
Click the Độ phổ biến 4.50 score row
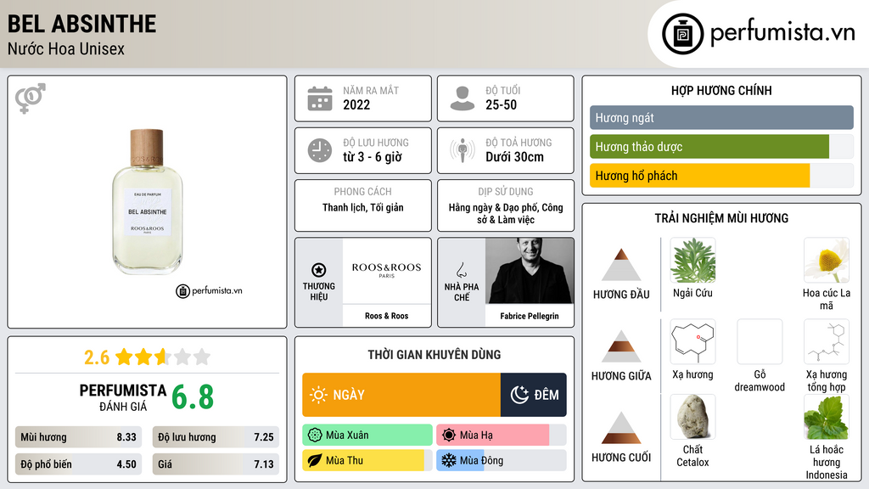(x=79, y=464)
